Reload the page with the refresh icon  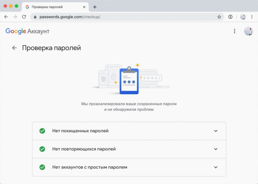coord(24,17)
